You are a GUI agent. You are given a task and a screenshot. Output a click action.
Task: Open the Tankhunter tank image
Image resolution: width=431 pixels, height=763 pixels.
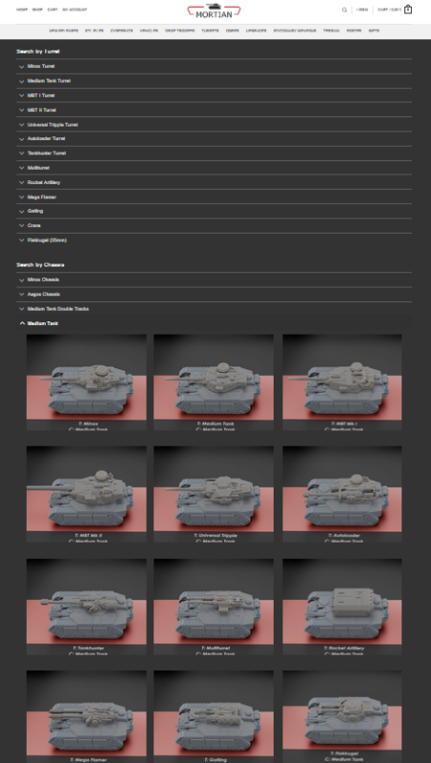click(x=86, y=607)
